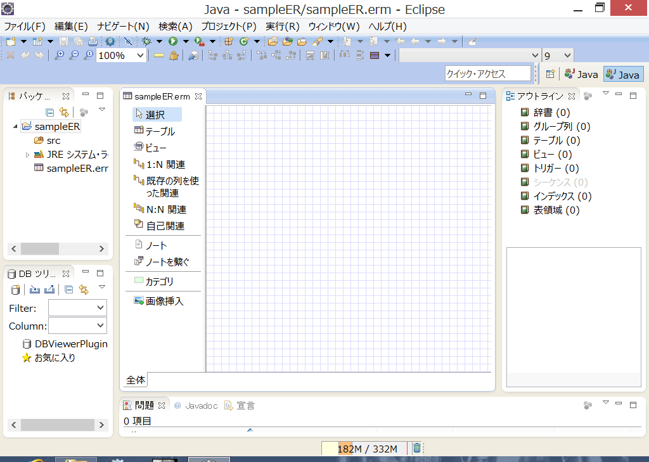Select DBViewerPlugin in DB tree
This screenshot has width=649, height=462.
tap(65, 344)
